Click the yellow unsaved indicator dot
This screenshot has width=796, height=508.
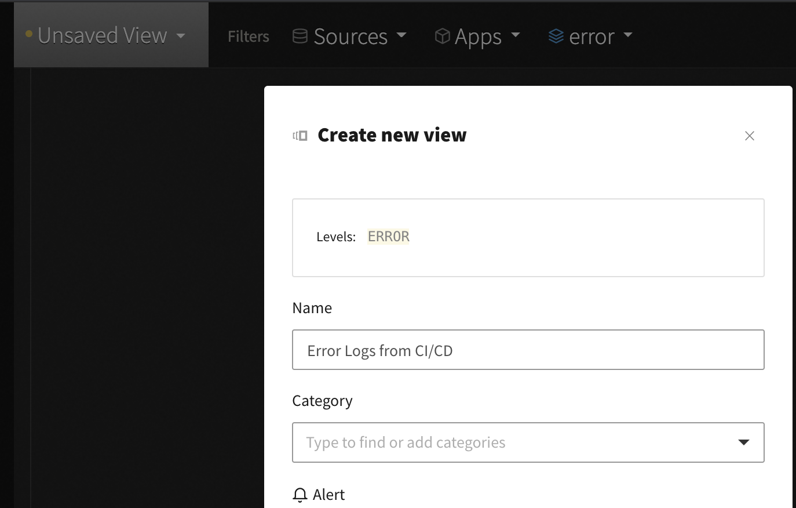point(29,34)
